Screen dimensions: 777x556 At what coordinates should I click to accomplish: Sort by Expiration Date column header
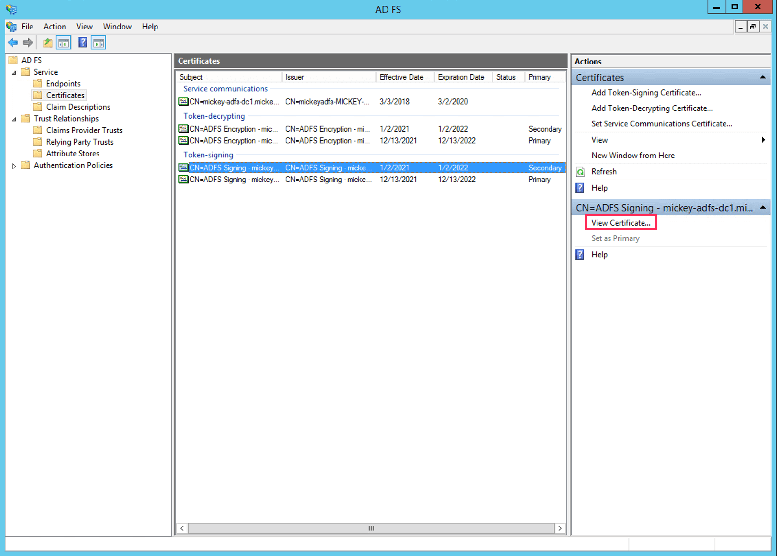coord(461,77)
